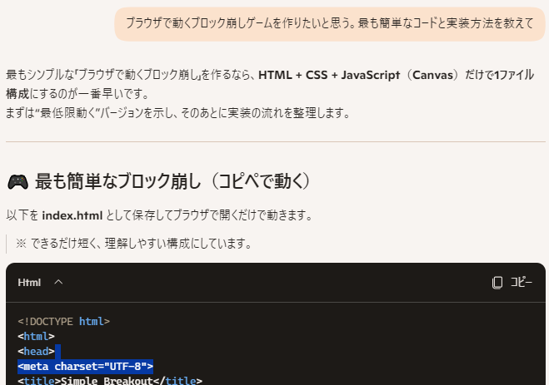549x385 pixels.
Task: Click the highlighted meta charset line
Action: (85, 366)
